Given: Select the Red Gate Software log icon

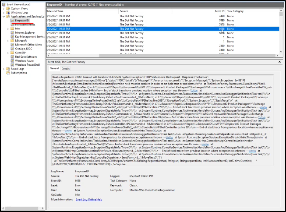Looking at the screenshot, I should (x=12, y=57).
